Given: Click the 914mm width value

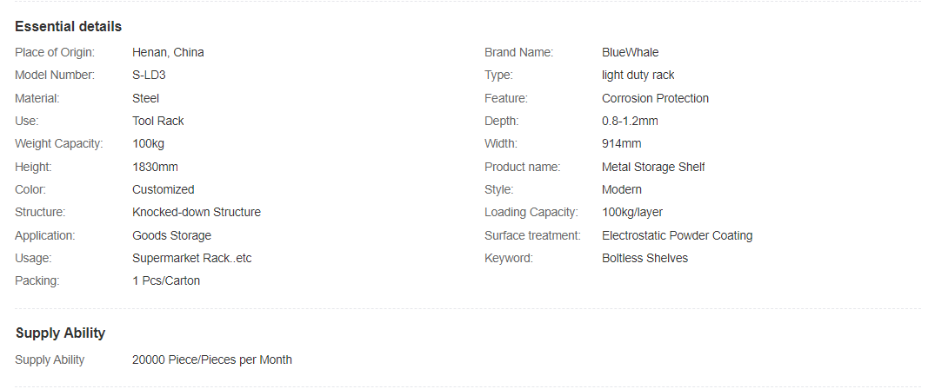Looking at the screenshot, I should [x=621, y=143].
